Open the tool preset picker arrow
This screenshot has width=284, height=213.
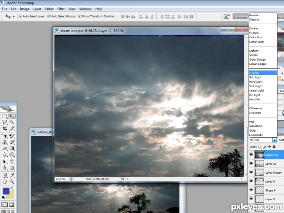coord(14,16)
